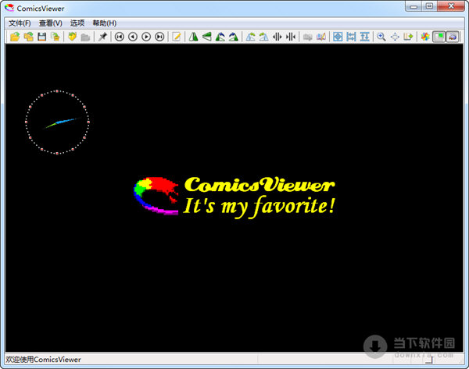The width and height of the screenshot is (469, 369).
Task: Close the ComicsViewer window
Action: click(451, 6)
